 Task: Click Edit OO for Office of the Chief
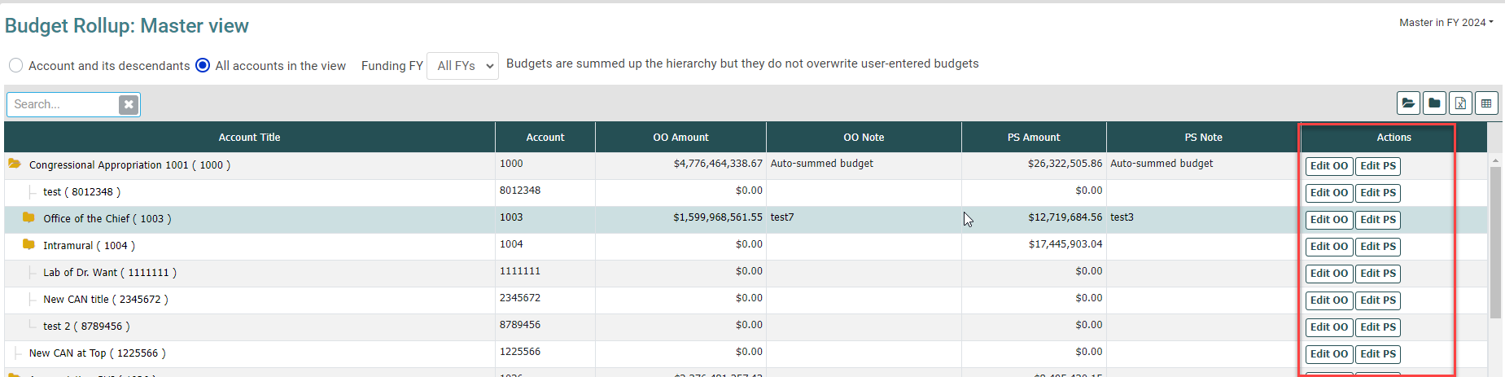[1329, 220]
